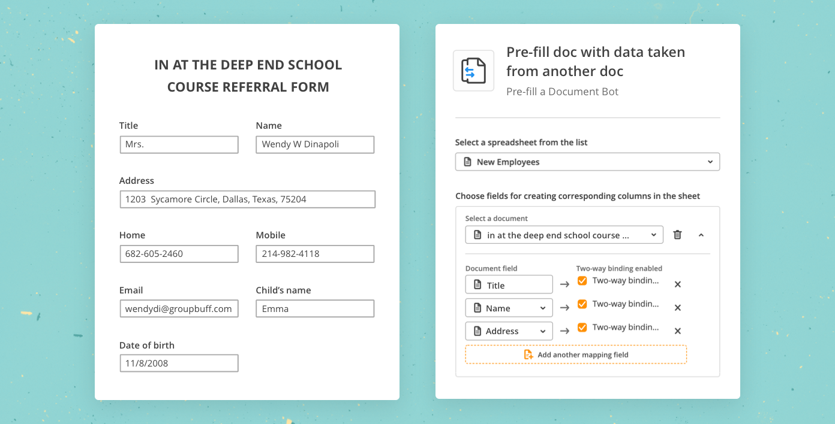
Task: Remove the Title mapping row
Action: pyautogui.click(x=677, y=284)
